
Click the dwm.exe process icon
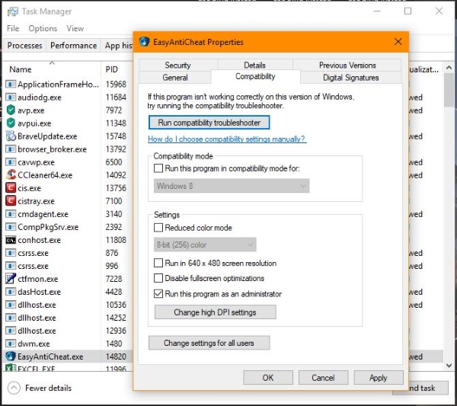coord(11,344)
